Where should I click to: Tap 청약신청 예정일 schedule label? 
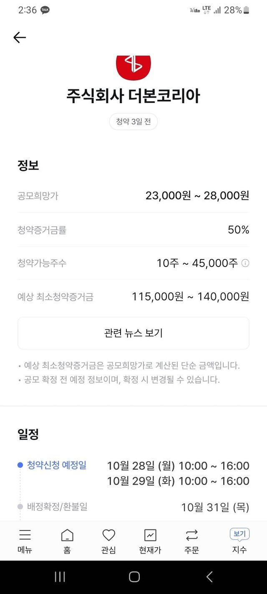57,465
